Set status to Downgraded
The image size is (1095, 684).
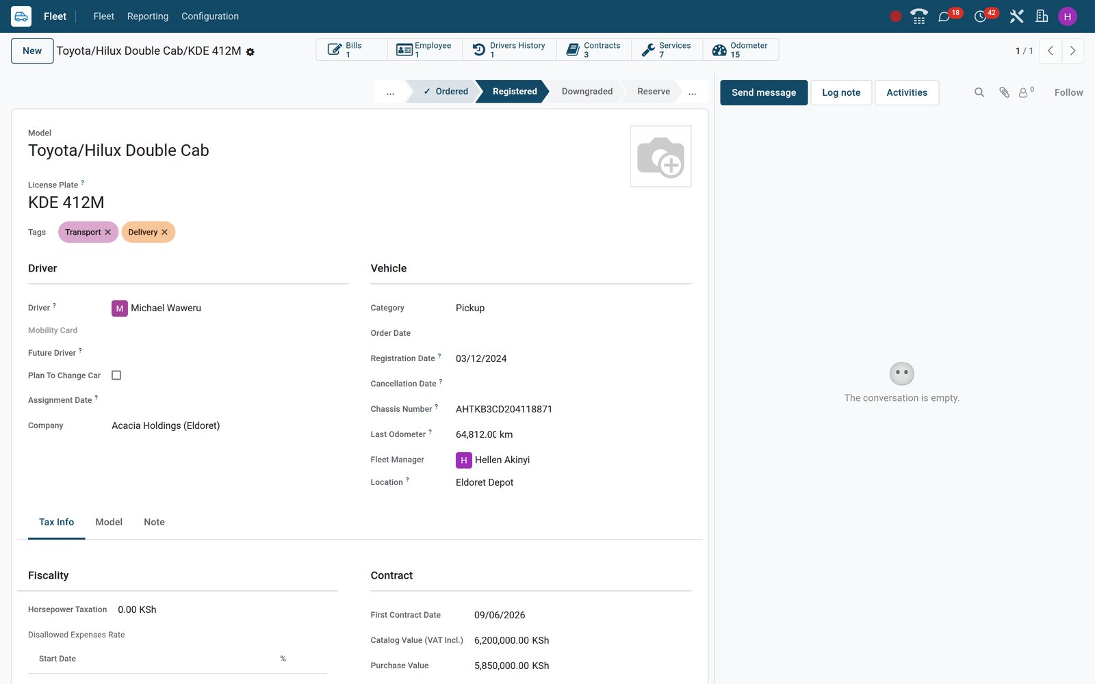click(x=587, y=92)
